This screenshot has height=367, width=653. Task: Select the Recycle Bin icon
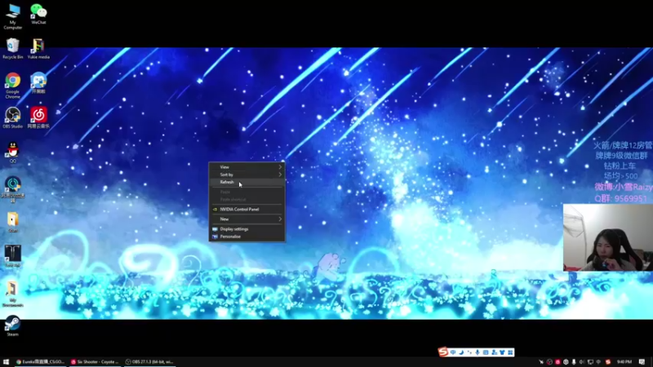pyautogui.click(x=12, y=49)
